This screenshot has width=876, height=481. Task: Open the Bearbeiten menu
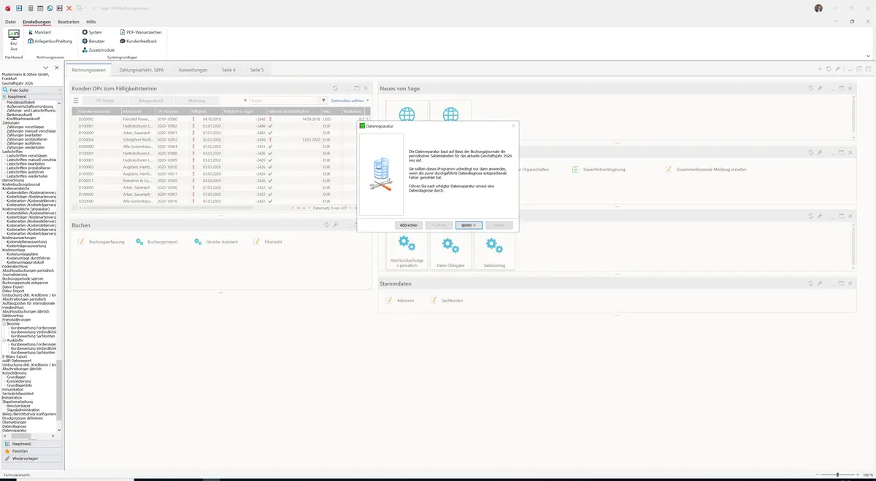tap(69, 22)
